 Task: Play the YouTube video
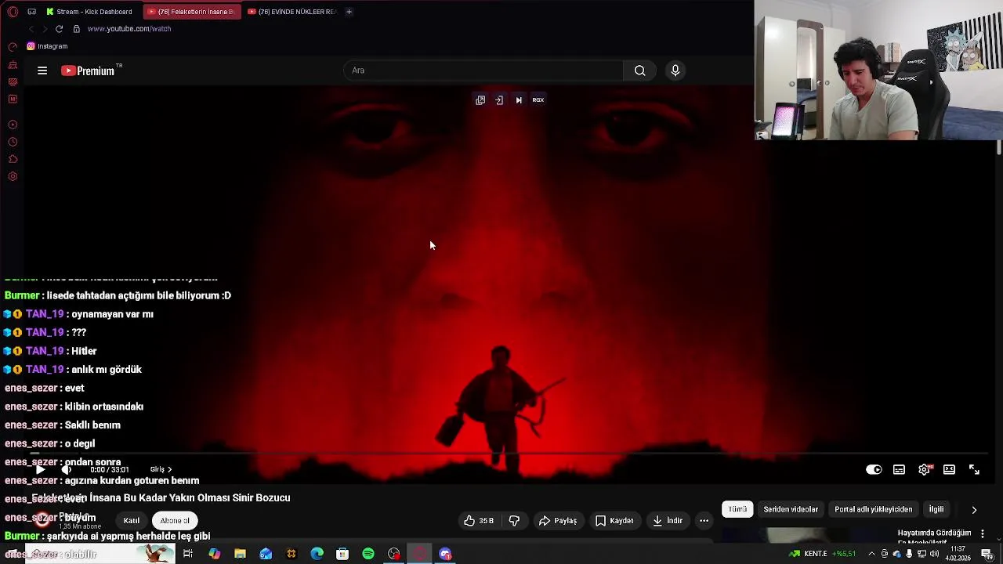(x=41, y=469)
